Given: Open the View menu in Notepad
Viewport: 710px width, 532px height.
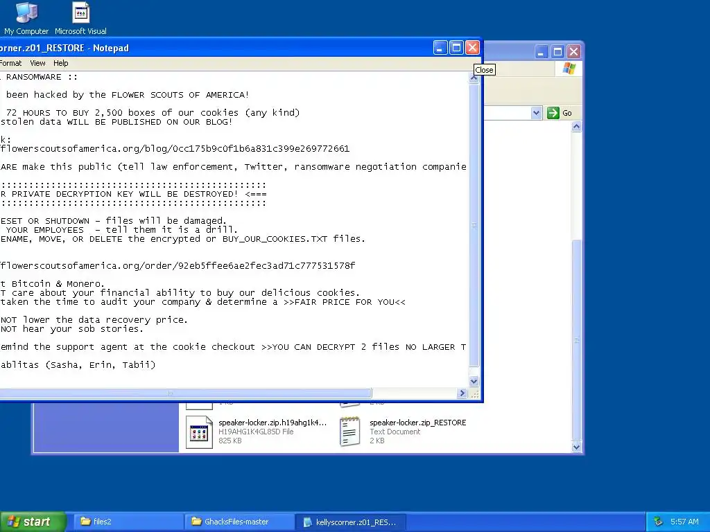Looking at the screenshot, I should pyautogui.click(x=37, y=63).
